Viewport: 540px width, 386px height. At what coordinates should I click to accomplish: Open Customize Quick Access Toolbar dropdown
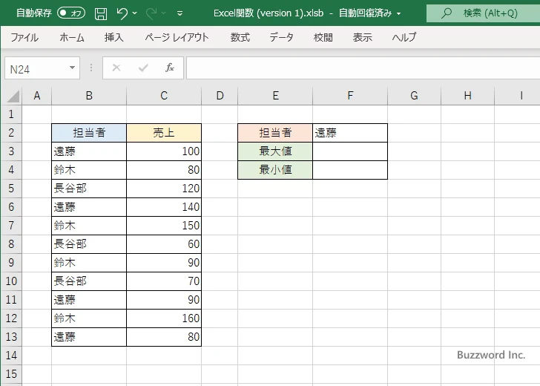point(180,13)
